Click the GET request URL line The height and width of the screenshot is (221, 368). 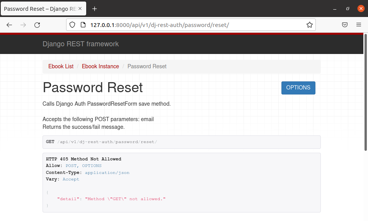181,142
